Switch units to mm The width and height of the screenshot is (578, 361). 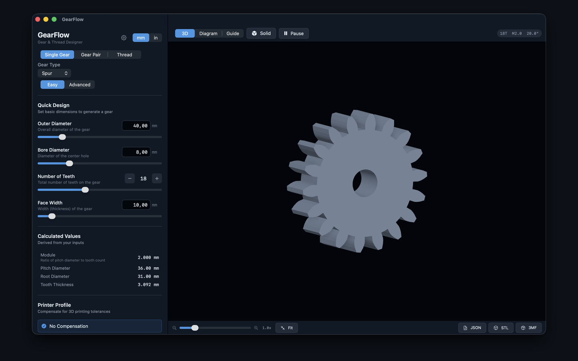[141, 38]
